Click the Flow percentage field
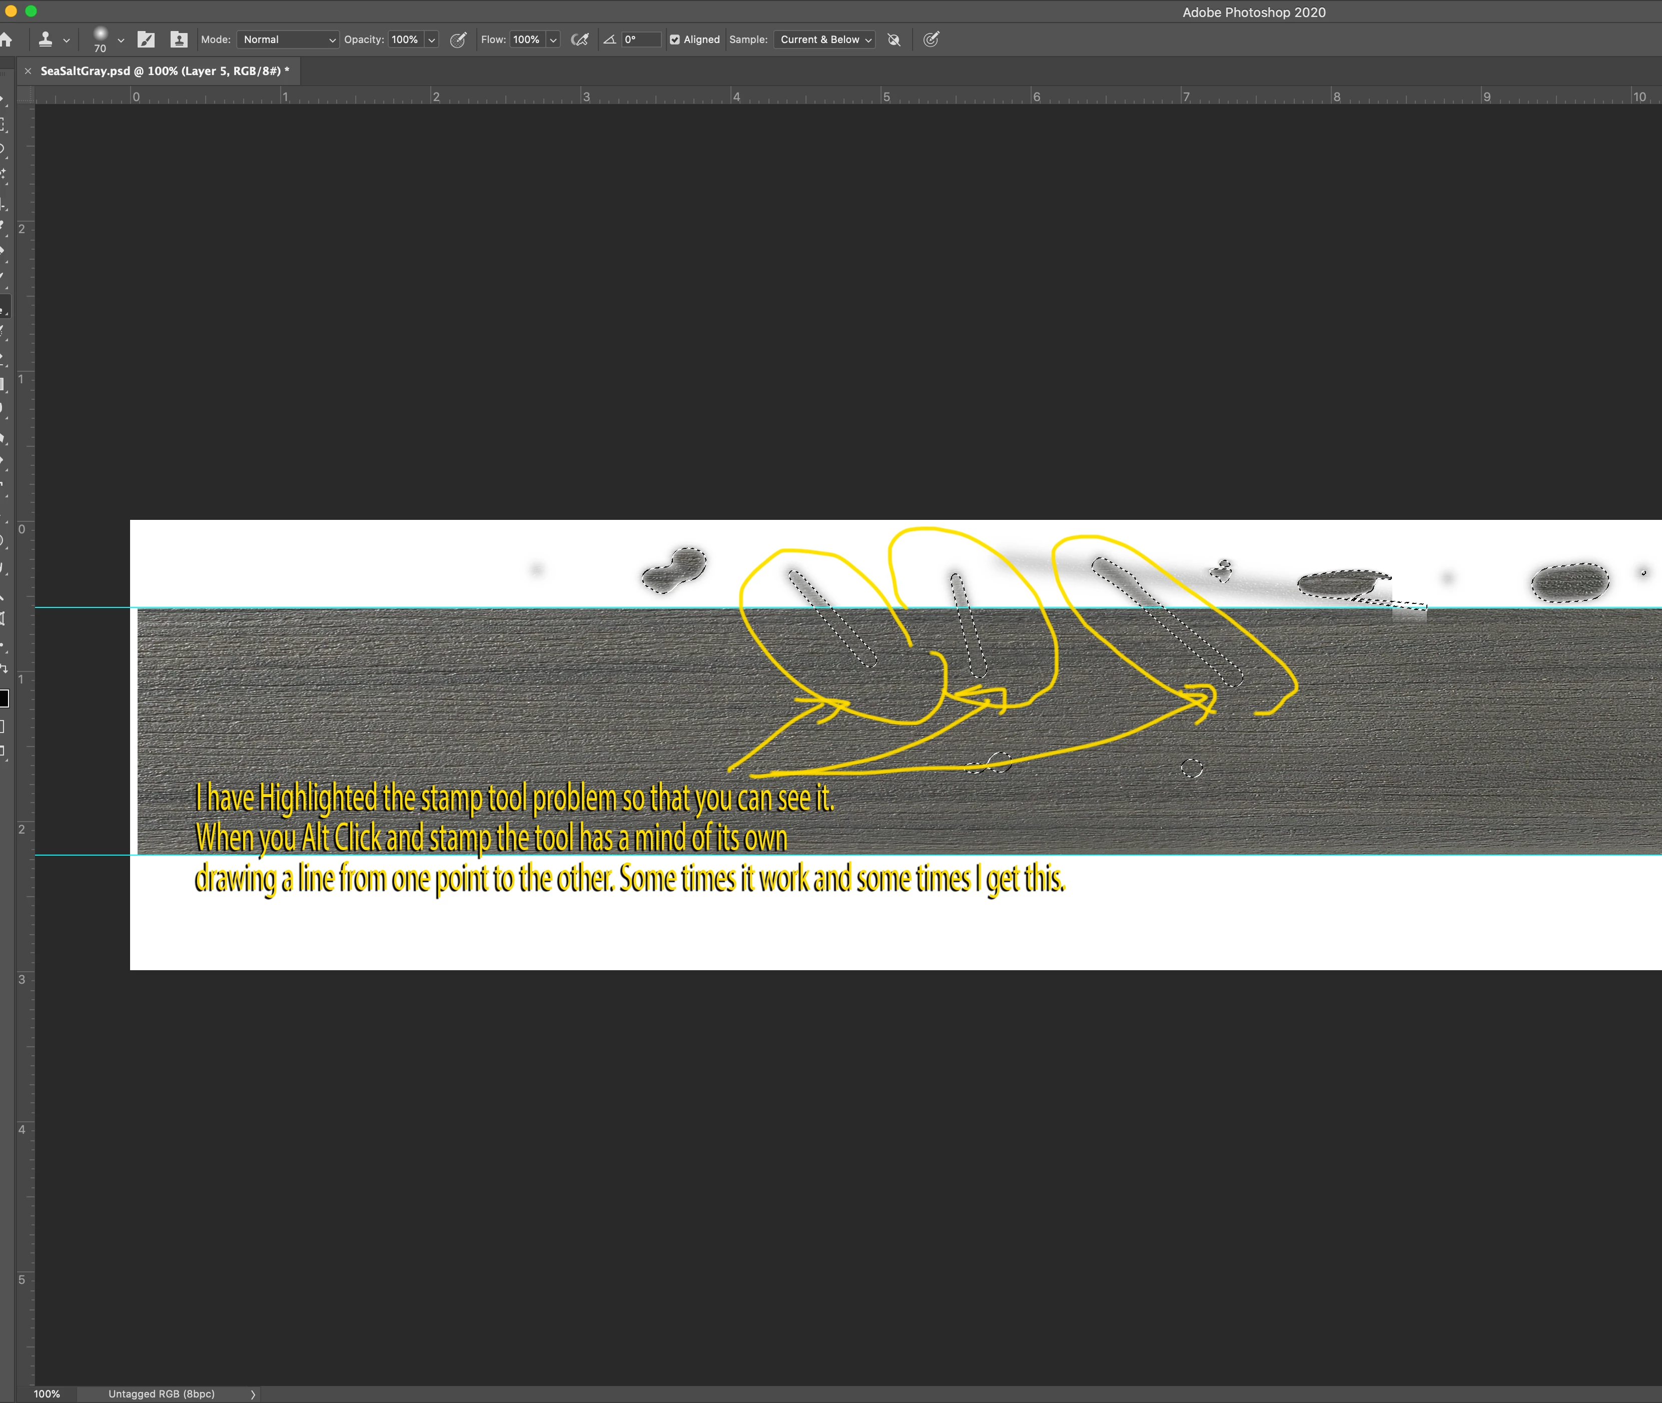Image resolution: width=1662 pixels, height=1403 pixels. 527,40
